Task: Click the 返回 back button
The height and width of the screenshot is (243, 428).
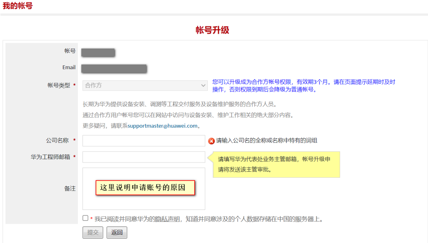Action: click(117, 233)
